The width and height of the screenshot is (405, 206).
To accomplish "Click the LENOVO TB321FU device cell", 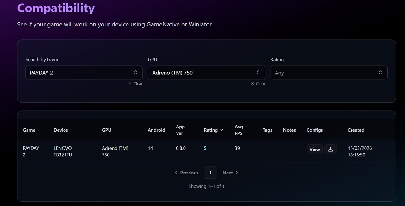I will click(x=63, y=151).
